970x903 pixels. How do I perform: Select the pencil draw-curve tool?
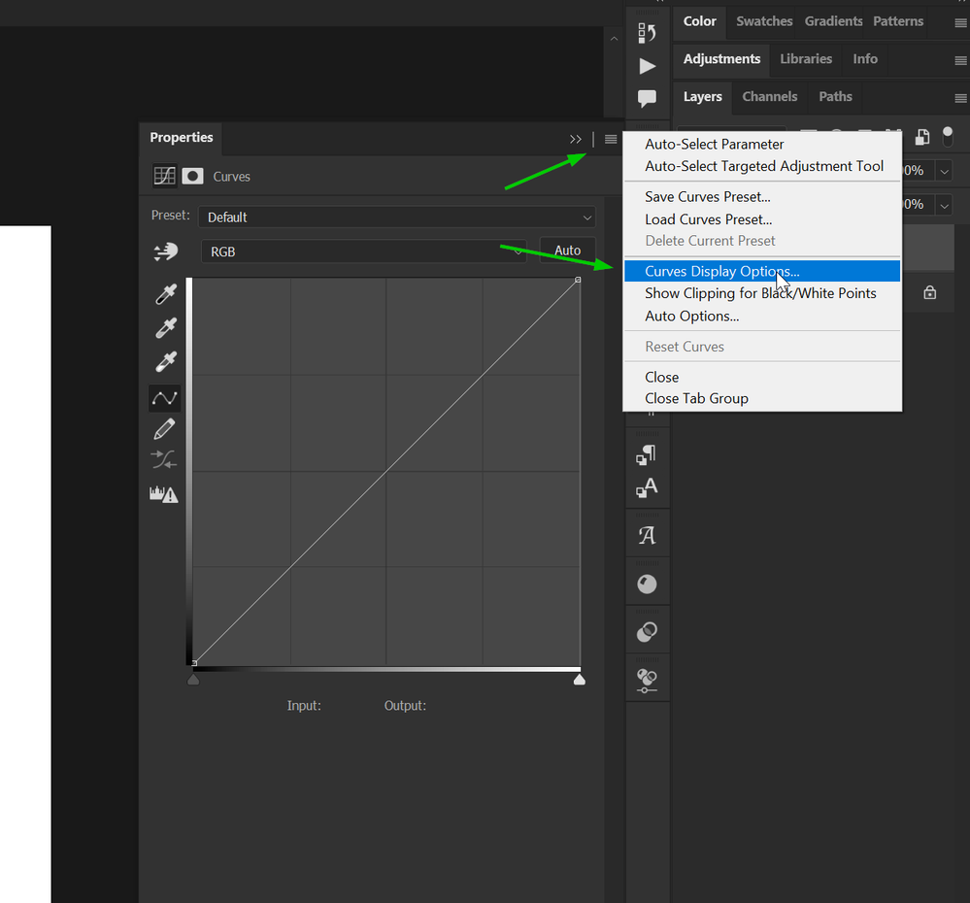(164, 428)
